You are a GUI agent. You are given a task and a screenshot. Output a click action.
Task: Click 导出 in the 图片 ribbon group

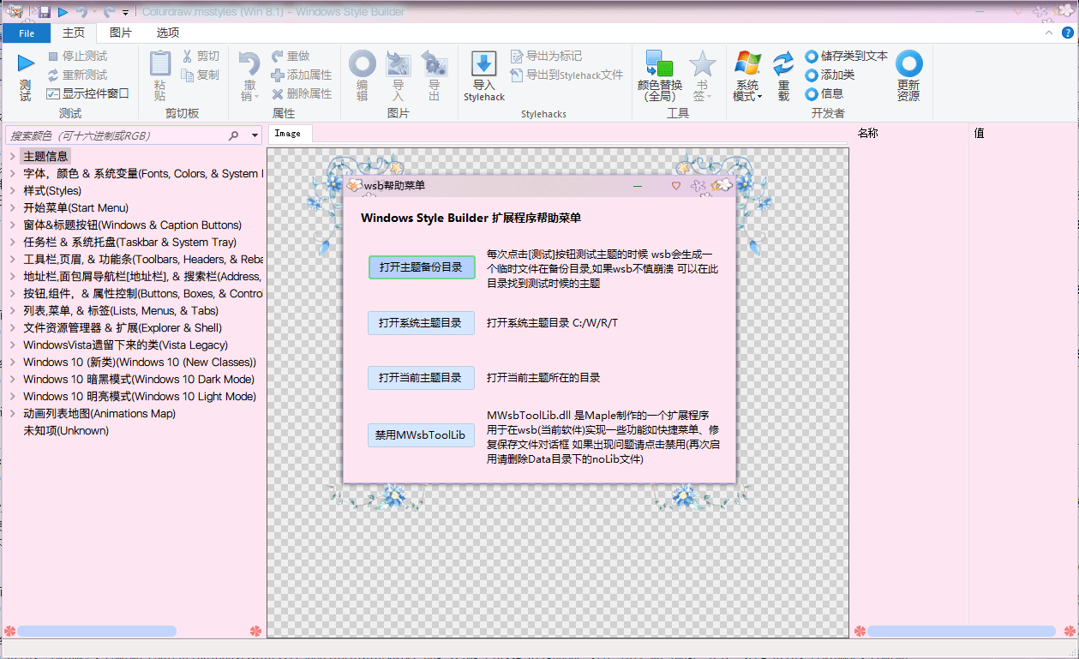click(x=435, y=76)
